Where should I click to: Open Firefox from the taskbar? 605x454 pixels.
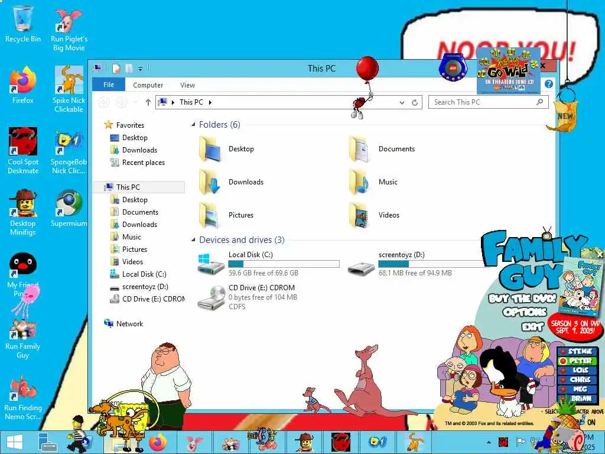point(158,442)
